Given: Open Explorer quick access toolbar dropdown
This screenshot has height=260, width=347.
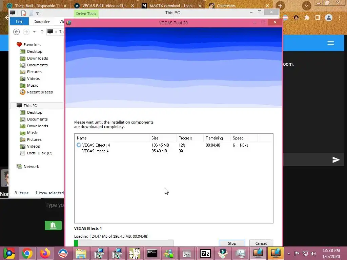Looking at the screenshot, I should (x=37, y=14).
